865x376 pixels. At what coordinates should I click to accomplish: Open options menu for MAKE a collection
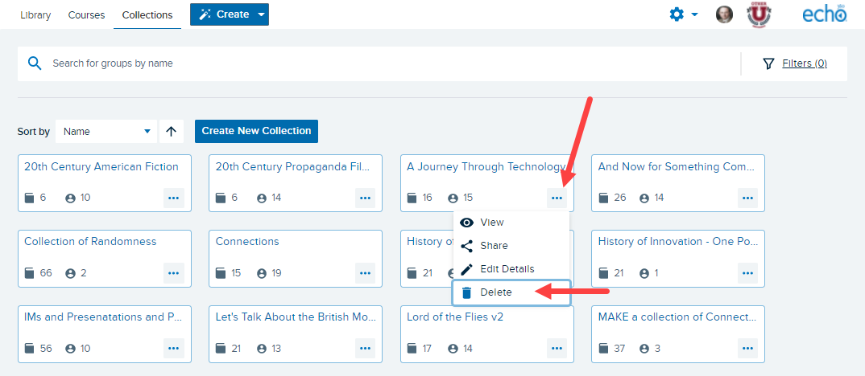pyautogui.click(x=747, y=349)
